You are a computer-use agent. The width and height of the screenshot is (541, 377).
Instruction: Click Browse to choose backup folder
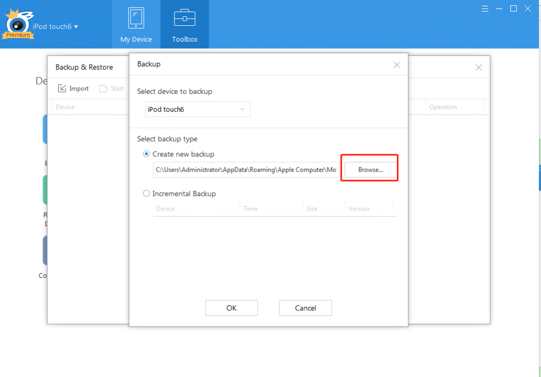coord(370,170)
